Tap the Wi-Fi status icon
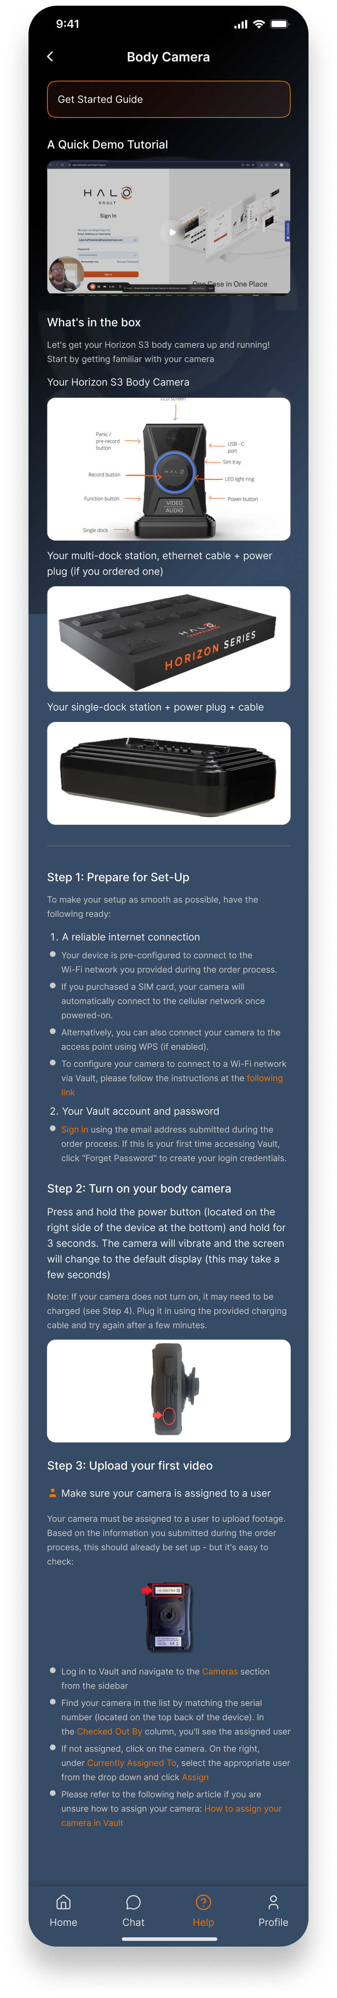The image size is (337, 1998). (x=259, y=24)
